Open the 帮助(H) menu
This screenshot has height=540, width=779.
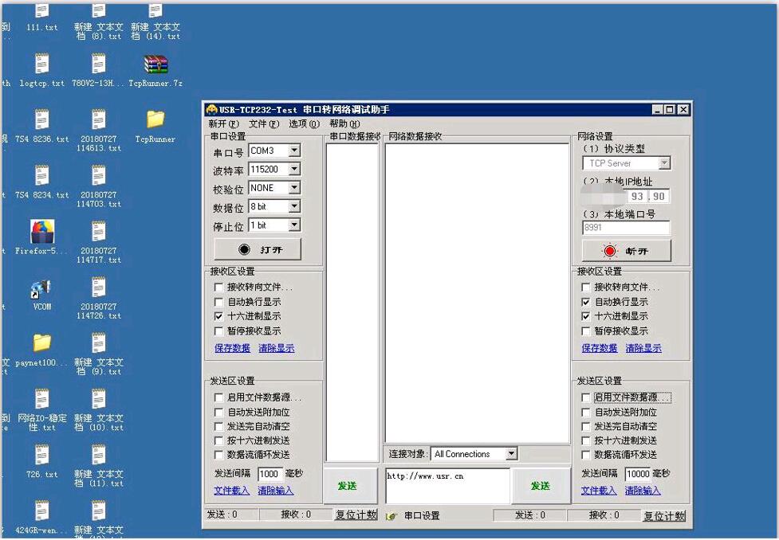344,124
